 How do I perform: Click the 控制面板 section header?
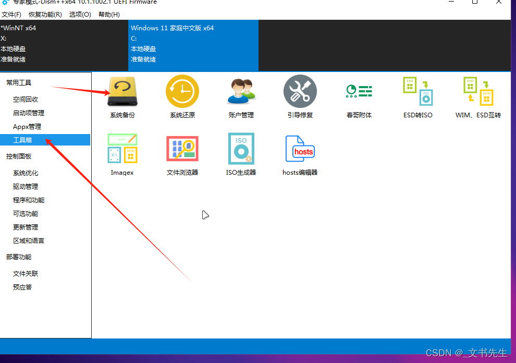click(x=19, y=156)
